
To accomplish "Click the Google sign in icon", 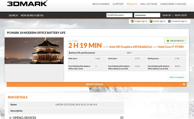I will point(132,21).
